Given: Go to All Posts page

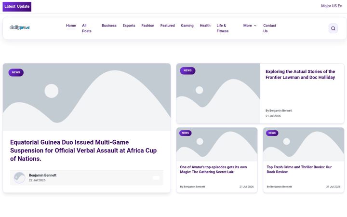Looking at the screenshot, I should 87,28.
